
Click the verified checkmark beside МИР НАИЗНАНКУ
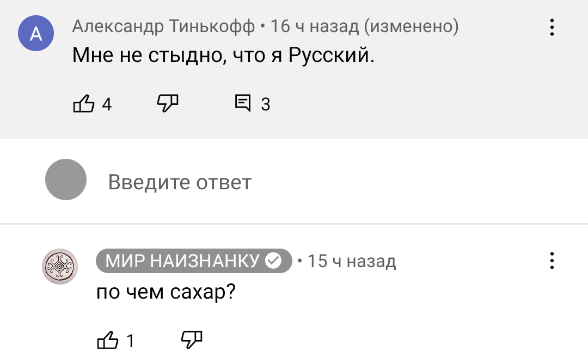click(x=273, y=262)
